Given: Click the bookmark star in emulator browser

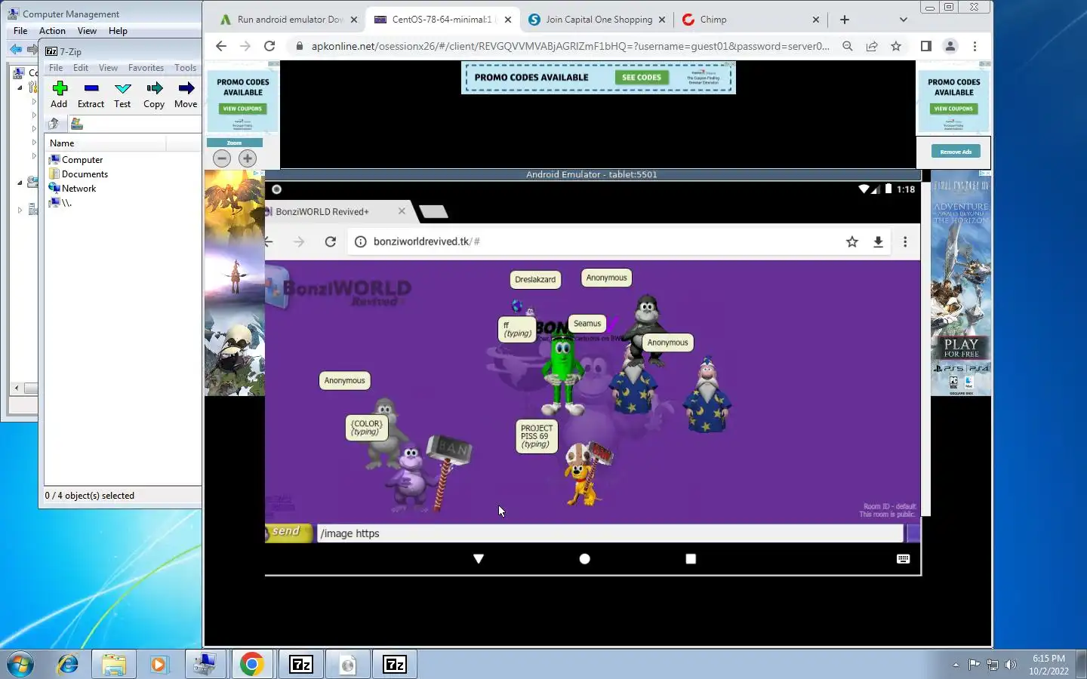Looking at the screenshot, I should pos(852,241).
